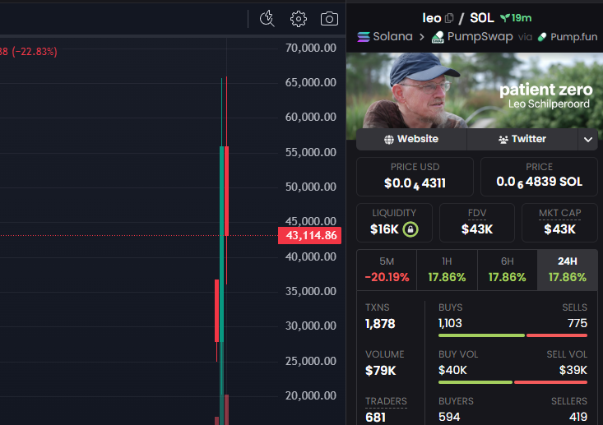This screenshot has height=425, width=603.
Task: Click the PumpSwap DEX link
Action: [x=472, y=37]
